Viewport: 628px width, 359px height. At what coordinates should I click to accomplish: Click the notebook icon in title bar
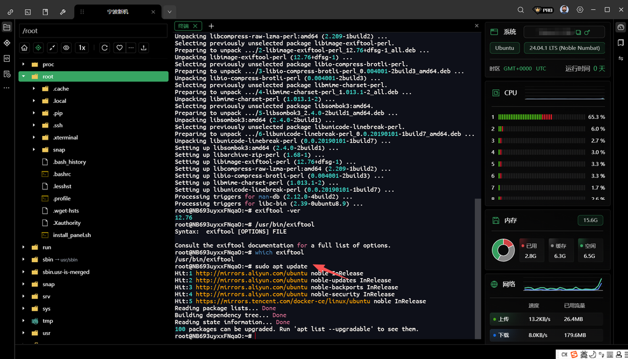pos(45,12)
